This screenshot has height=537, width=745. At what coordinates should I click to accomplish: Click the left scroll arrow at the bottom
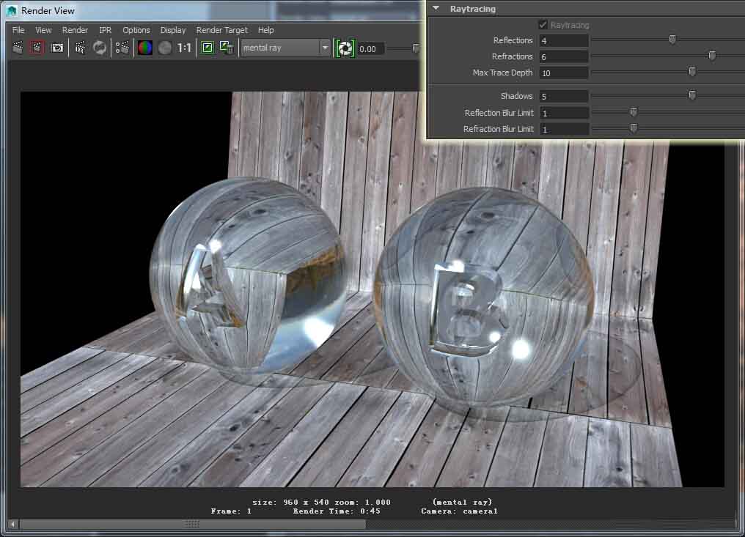12,525
